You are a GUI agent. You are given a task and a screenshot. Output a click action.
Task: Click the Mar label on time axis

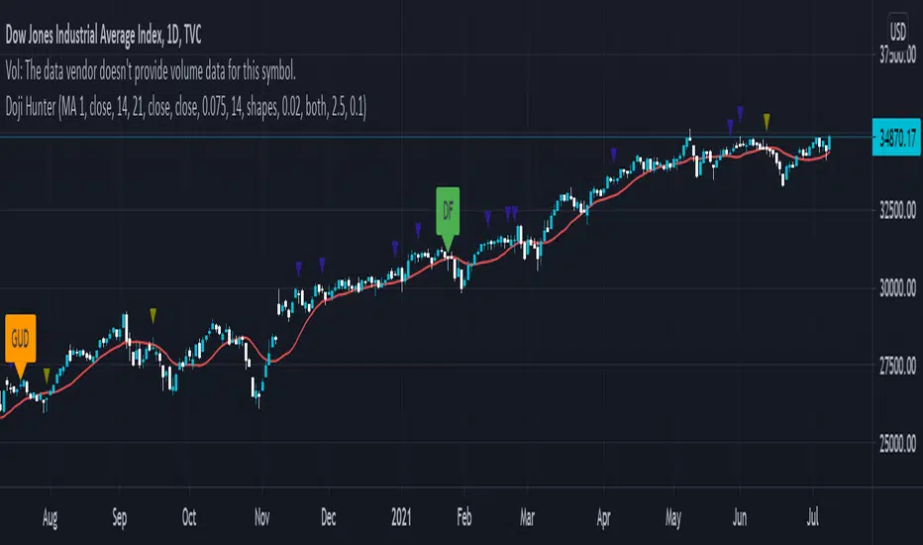(528, 517)
